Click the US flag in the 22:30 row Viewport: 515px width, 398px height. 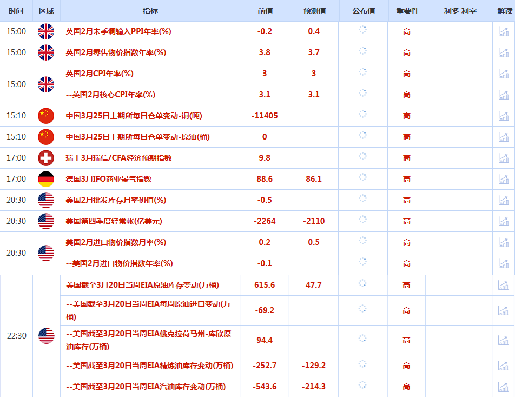(46, 336)
